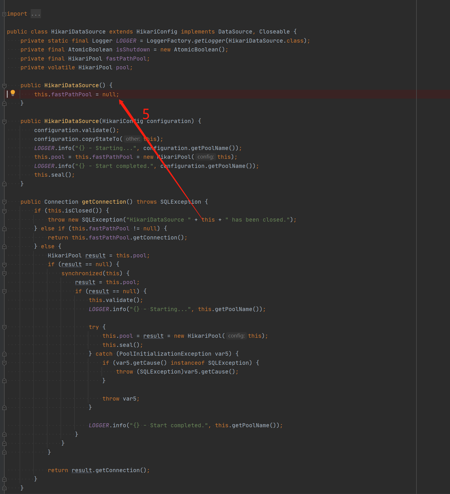Screen dimensions: 450x494
Task: Click the end-fold marker closing the default constructor
Action: click(4, 103)
